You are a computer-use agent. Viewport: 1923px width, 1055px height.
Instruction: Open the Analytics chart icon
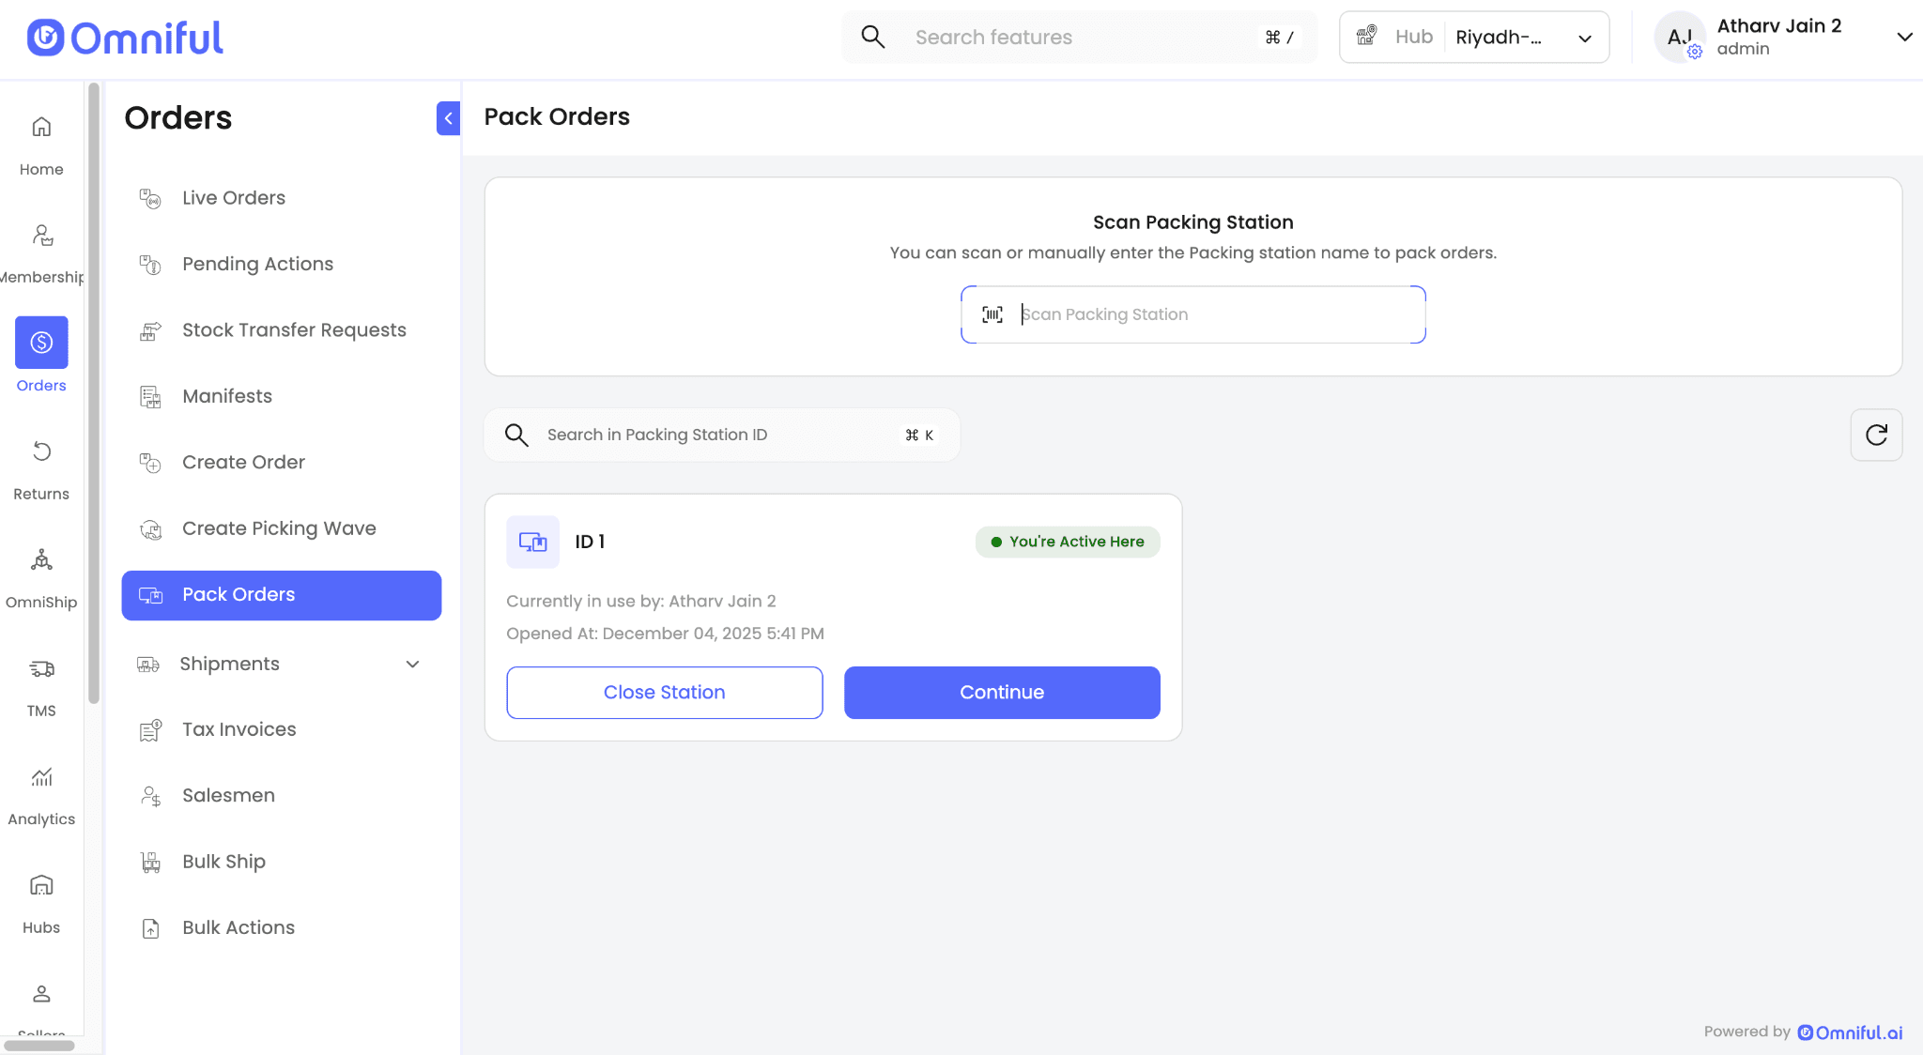tap(41, 777)
